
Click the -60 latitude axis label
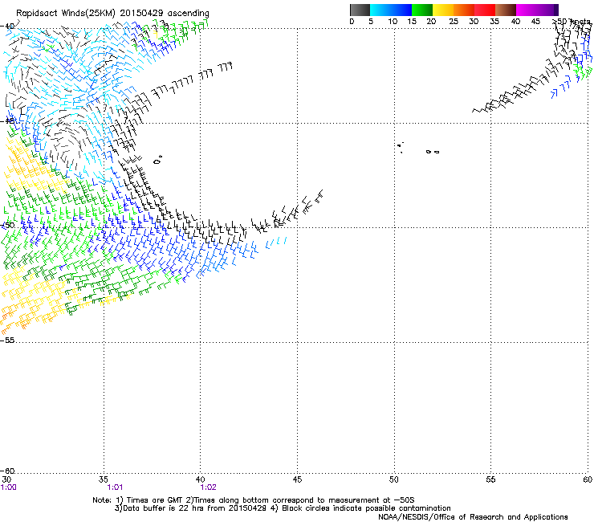click(7, 471)
